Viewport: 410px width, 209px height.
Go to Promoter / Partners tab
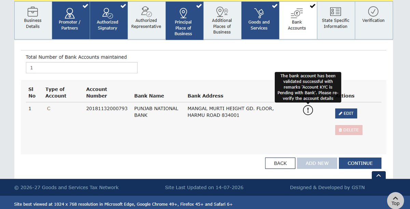(71, 20)
